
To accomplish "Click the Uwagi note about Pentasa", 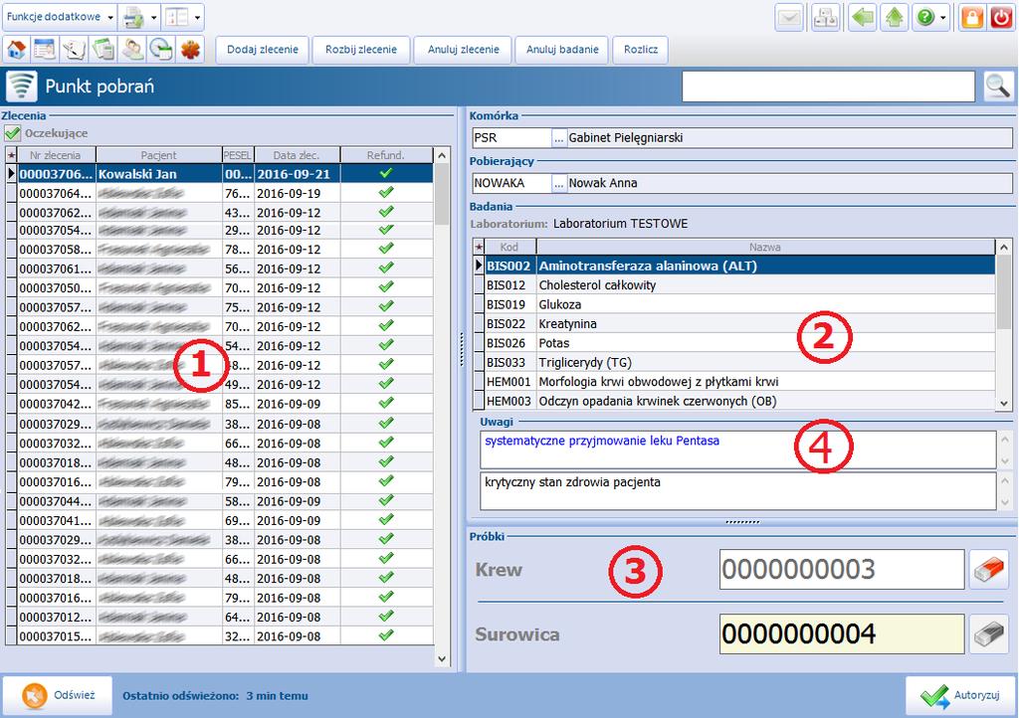I will tap(737, 449).
